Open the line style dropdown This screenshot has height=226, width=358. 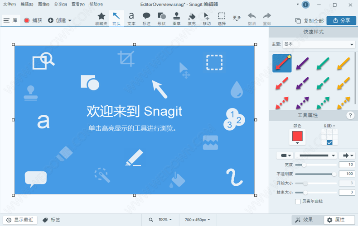coord(316,155)
